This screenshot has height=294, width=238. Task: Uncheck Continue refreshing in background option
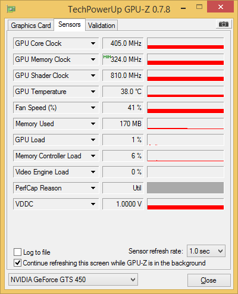[x=17, y=263]
